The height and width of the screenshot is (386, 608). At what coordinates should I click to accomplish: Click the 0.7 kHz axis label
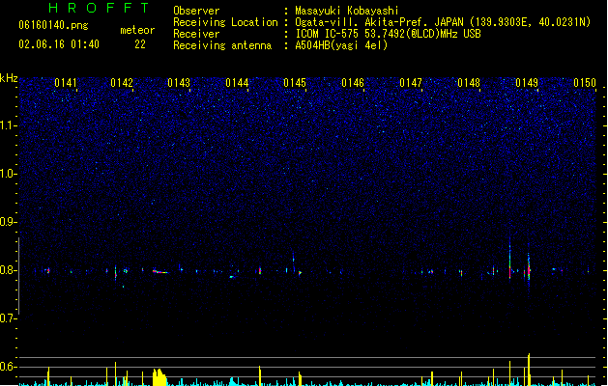point(8,318)
